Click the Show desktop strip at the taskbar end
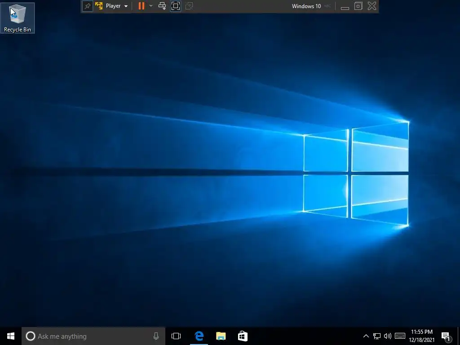Image resolution: width=460 pixels, height=345 pixels. point(459,336)
